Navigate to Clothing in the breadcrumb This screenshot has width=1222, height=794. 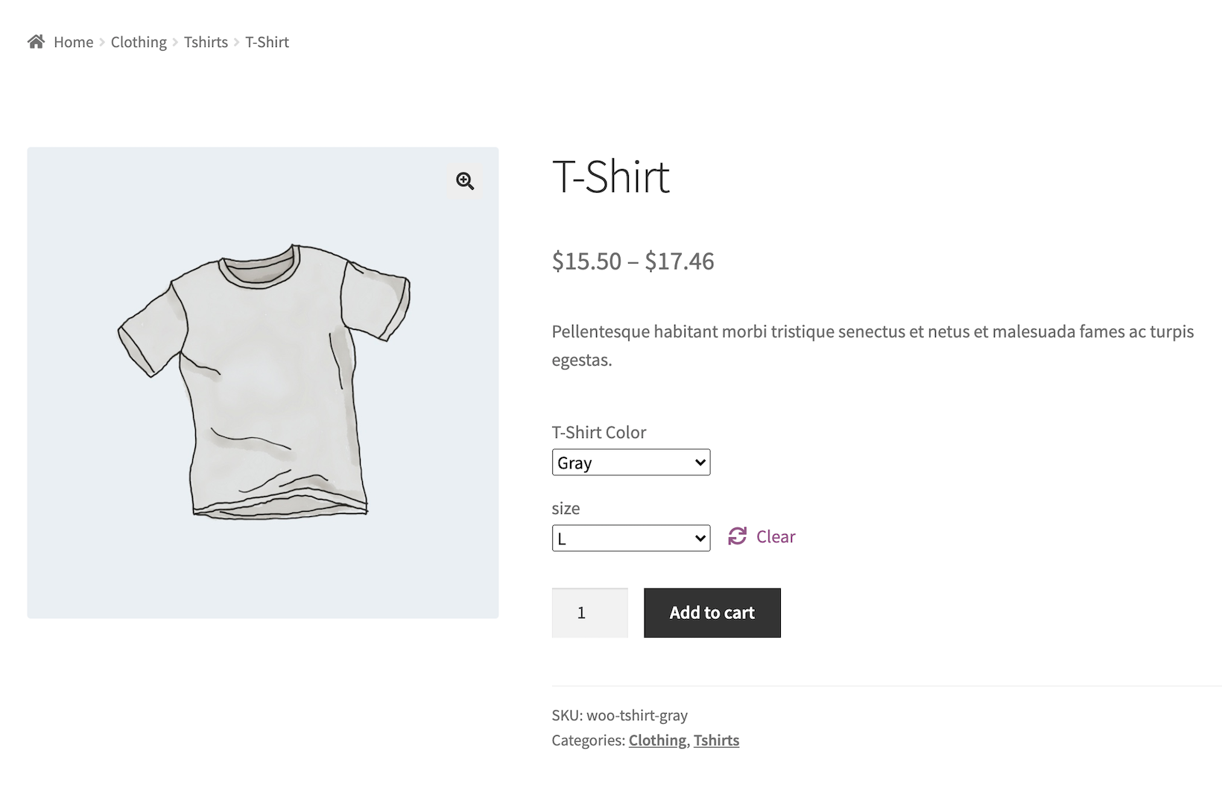[x=139, y=42]
